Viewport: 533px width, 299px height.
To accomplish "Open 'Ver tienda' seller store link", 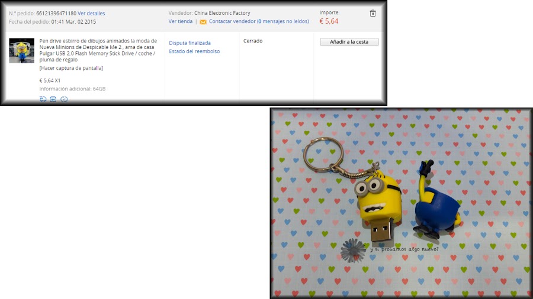I will coord(181,21).
